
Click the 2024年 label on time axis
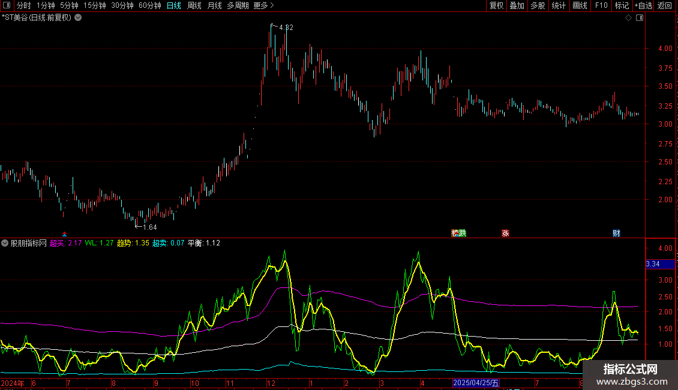click(x=13, y=383)
